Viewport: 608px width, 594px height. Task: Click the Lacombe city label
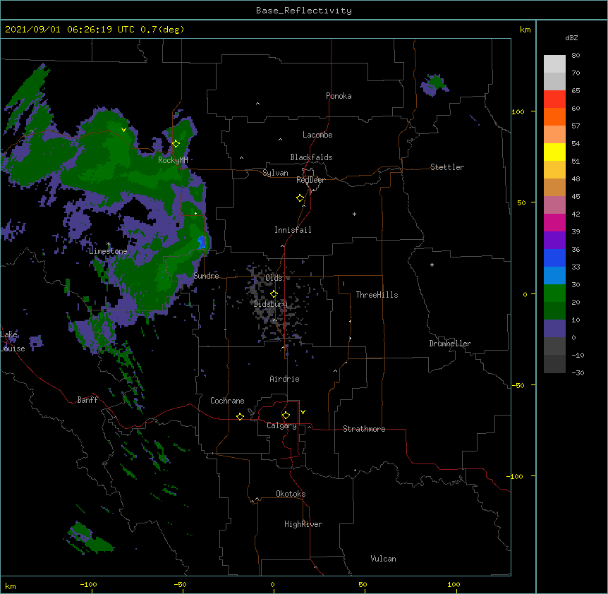(317, 135)
